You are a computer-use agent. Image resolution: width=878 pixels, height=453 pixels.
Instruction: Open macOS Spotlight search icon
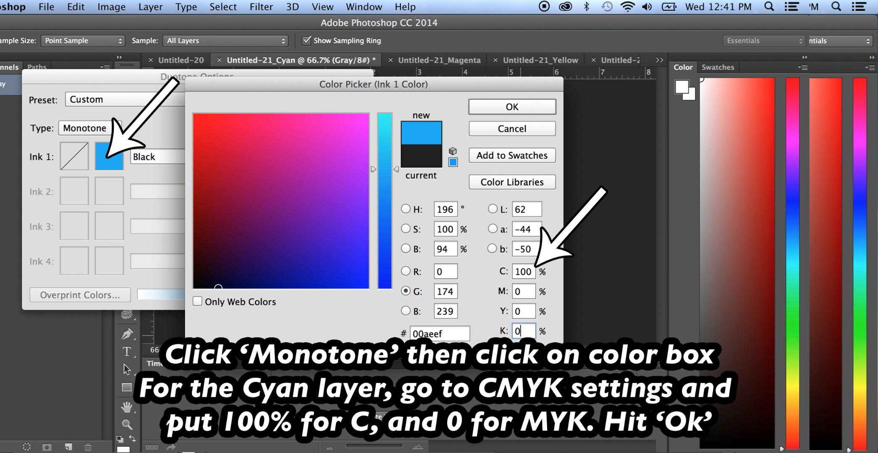(769, 7)
